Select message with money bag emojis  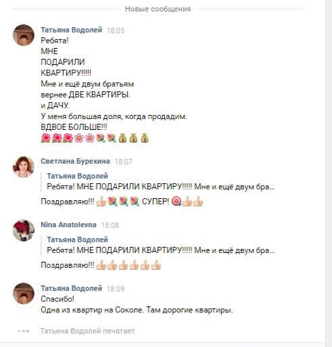coord(114,89)
